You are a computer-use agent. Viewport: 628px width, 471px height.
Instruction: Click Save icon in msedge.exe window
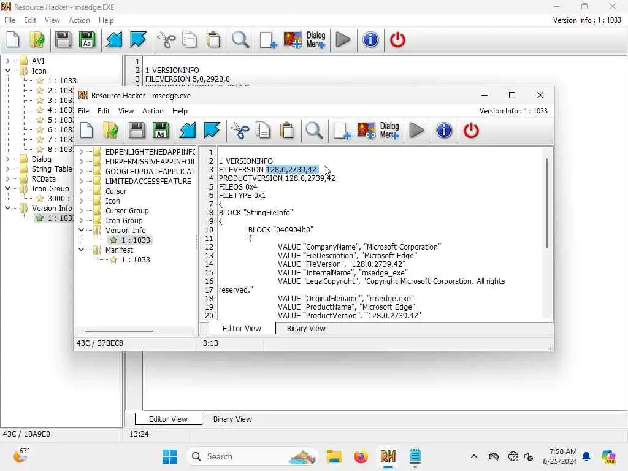pos(137,131)
